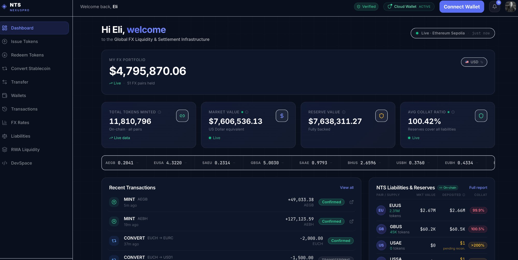Click the shield icon on Reserve Value card
The width and height of the screenshot is (518, 260).
381,116
